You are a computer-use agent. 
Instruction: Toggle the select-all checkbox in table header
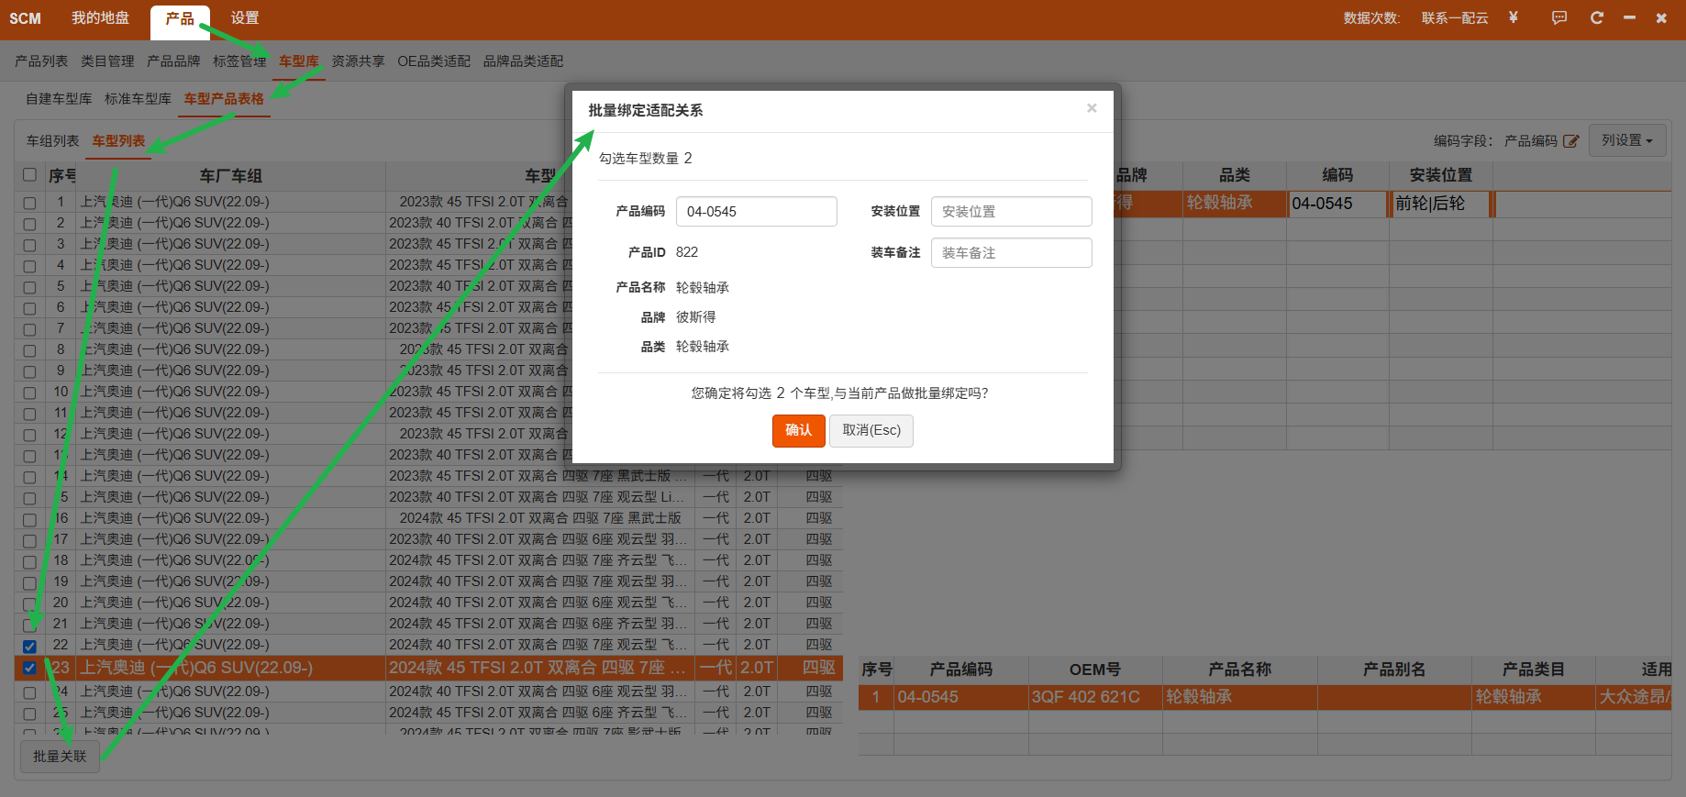(x=29, y=175)
